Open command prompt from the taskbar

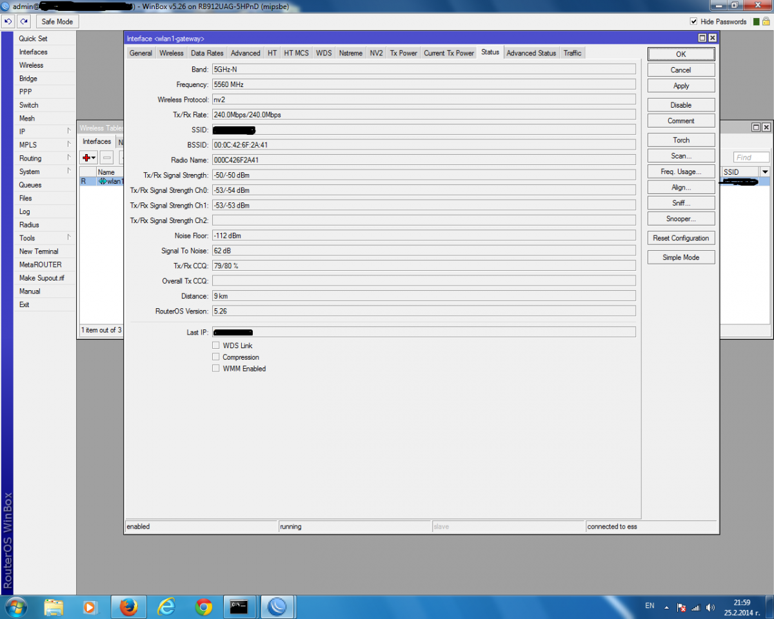click(240, 607)
